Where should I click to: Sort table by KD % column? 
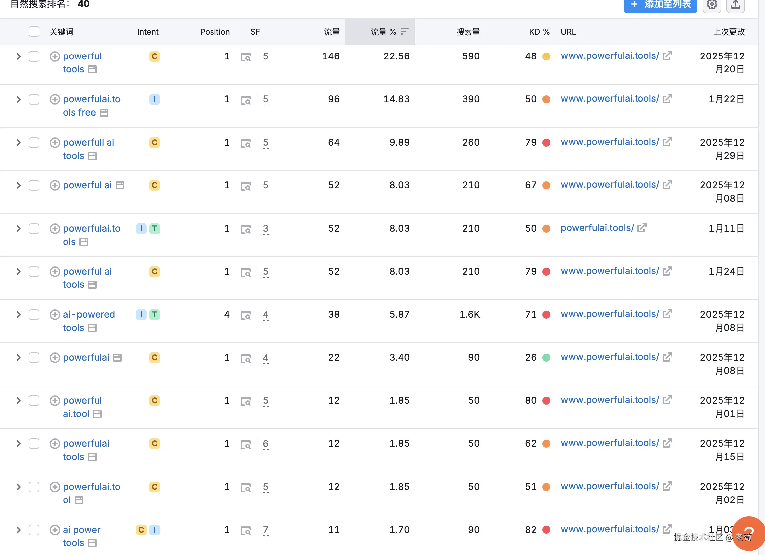(539, 32)
